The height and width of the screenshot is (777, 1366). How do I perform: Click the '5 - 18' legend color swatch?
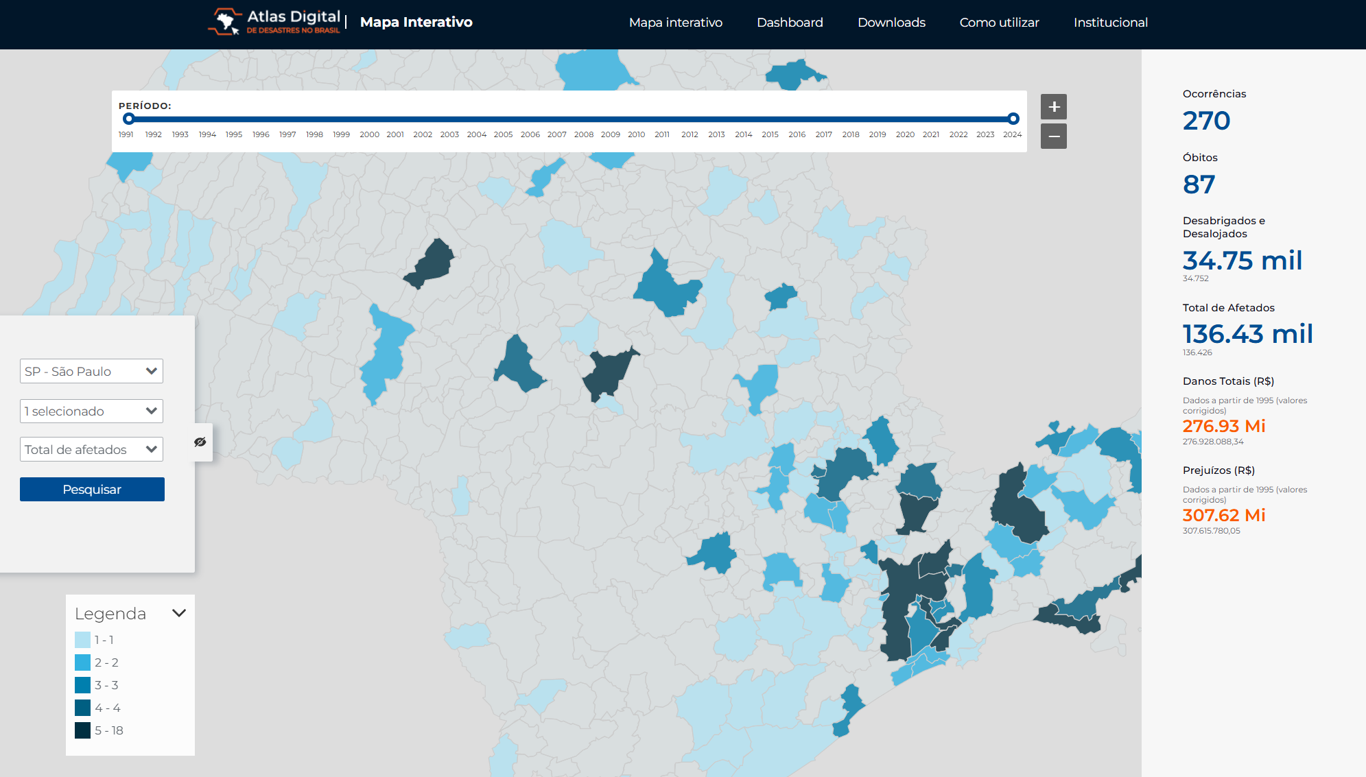click(x=82, y=730)
